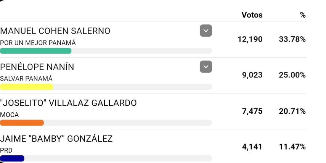Select Jaime "Bamby" González candidate name
The width and height of the screenshot is (326, 163).
(x=56, y=139)
